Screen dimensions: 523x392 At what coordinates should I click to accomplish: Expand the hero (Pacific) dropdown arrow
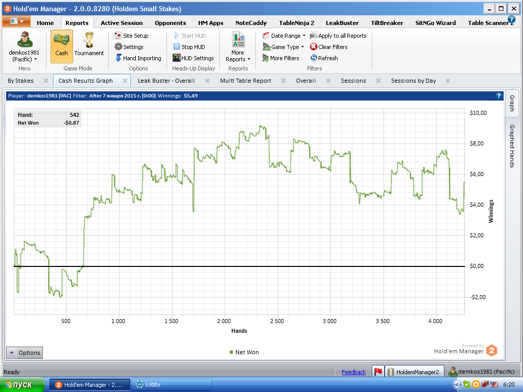(x=35, y=59)
